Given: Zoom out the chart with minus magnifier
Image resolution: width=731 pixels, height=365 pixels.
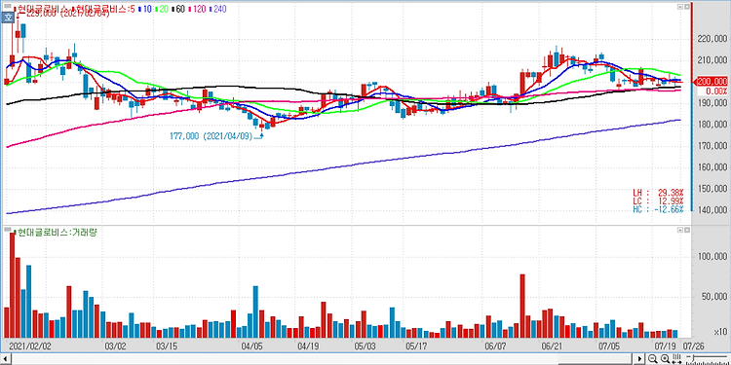Looking at the screenshot, I should point(653,358).
